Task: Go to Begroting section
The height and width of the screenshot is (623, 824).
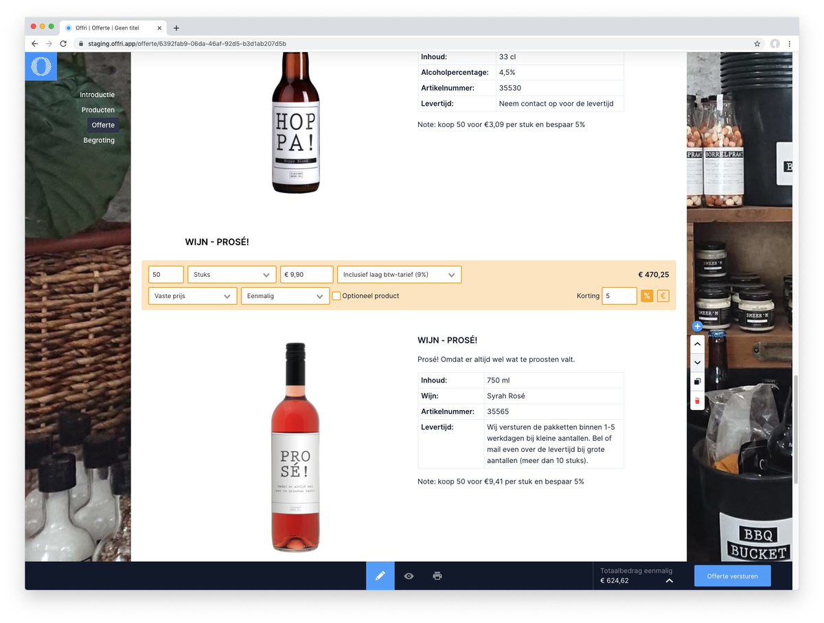Action: coord(99,140)
